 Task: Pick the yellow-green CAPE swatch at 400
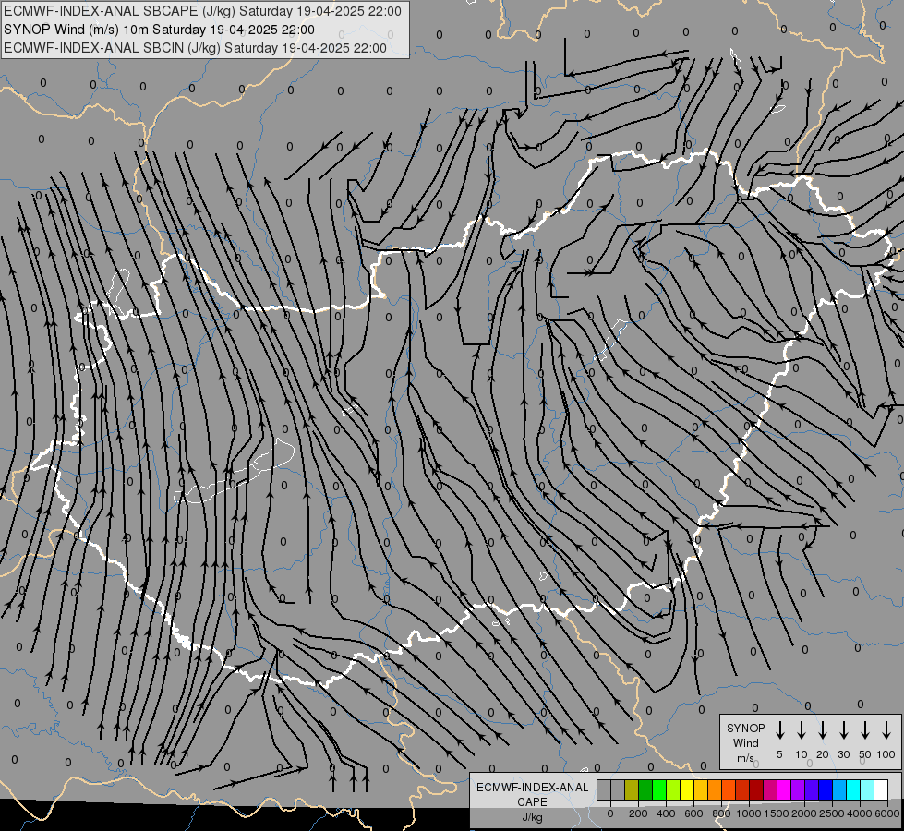pos(673,789)
